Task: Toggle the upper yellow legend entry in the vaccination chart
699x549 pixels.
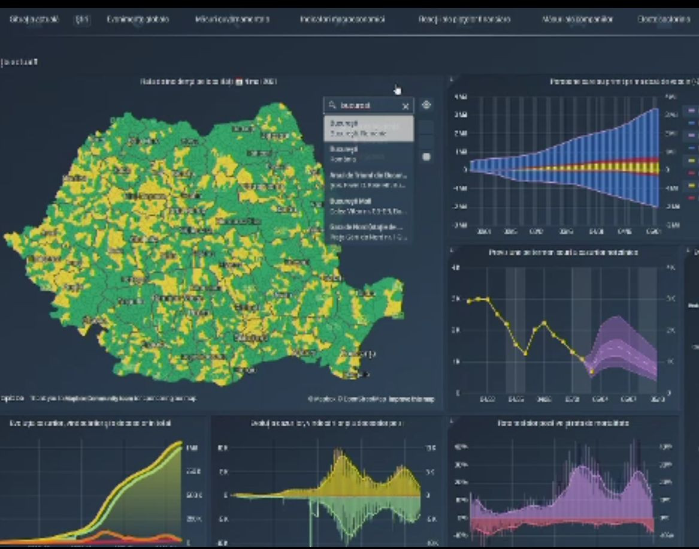Action: (691, 160)
